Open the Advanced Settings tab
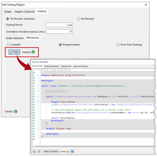This screenshot has width=157, height=157. (80, 66)
